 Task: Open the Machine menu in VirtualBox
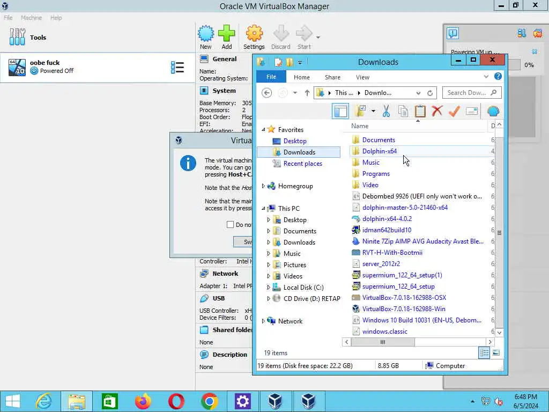(x=31, y=18)
